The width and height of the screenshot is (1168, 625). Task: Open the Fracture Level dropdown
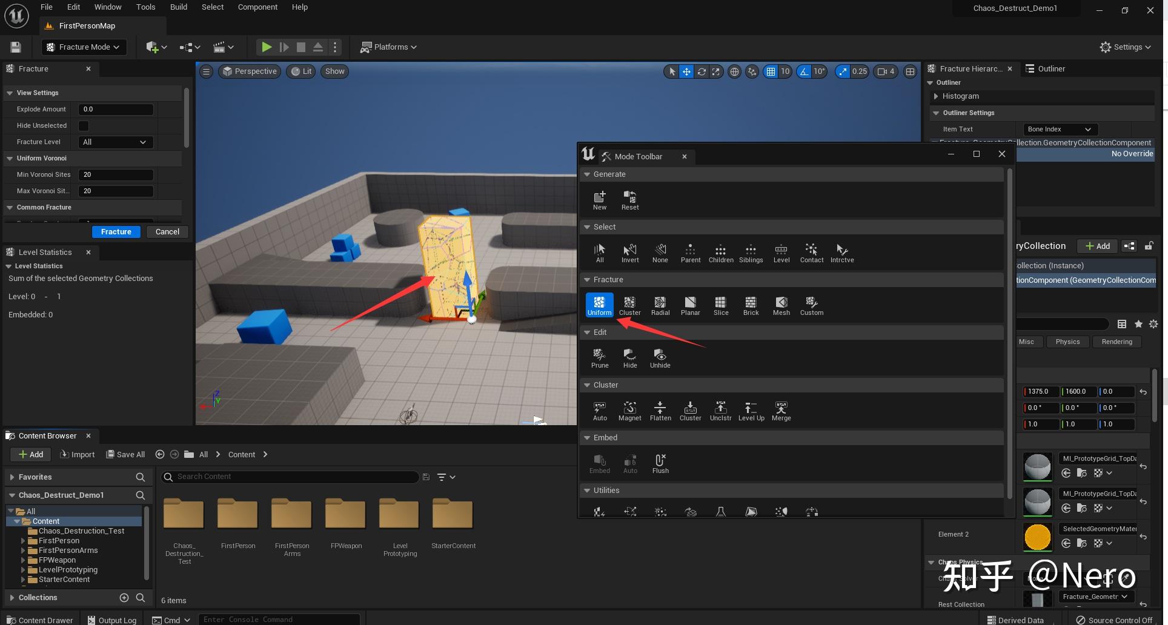coord(115,142)
